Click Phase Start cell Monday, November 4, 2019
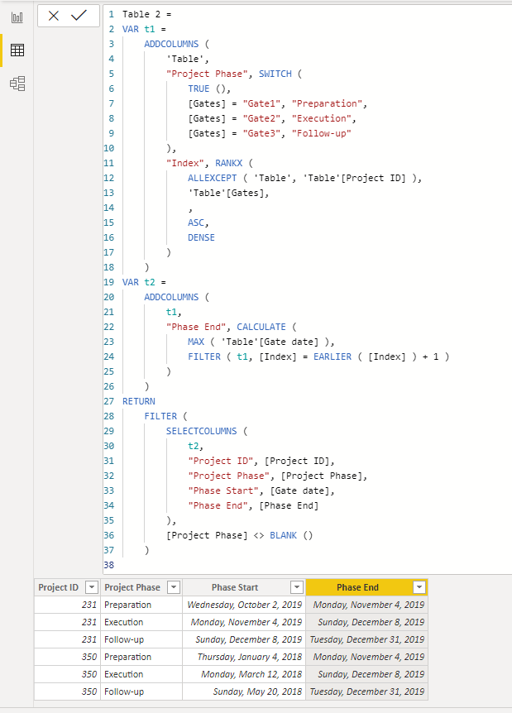This screenshot has height=713, width=512. [244, 622]
